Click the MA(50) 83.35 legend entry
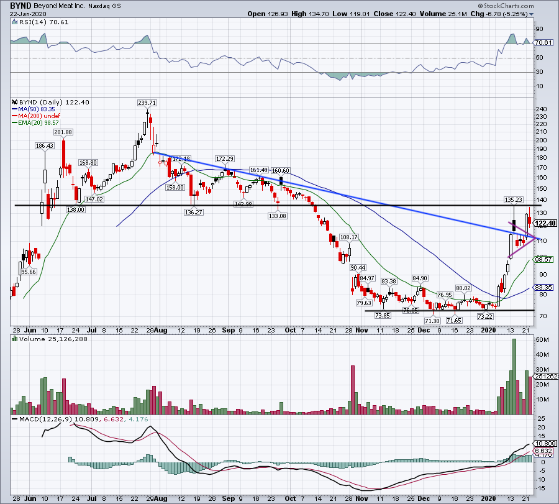 point(34,109)
